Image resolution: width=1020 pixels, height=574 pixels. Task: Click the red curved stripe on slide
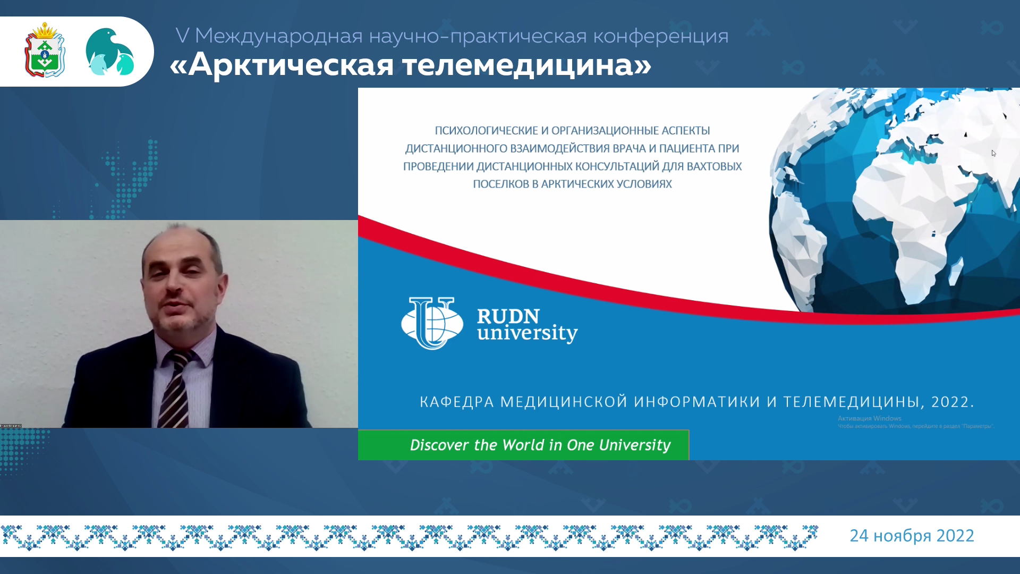click(x=584, y=289)
